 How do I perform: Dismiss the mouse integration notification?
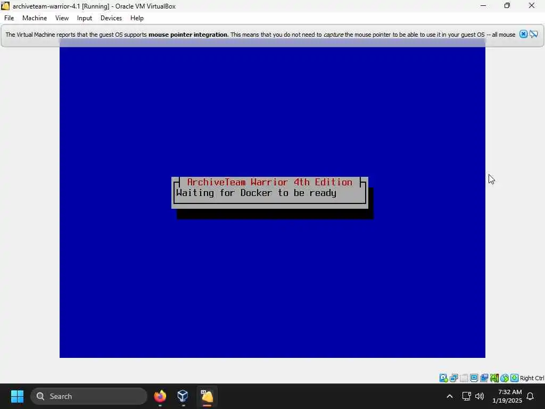[523, 34]
